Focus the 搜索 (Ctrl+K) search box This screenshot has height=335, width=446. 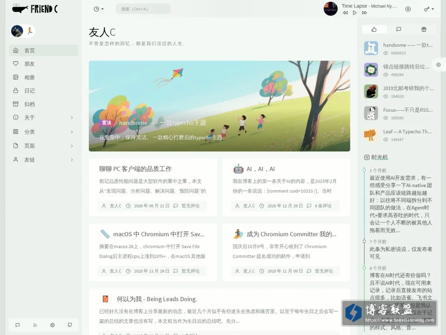[x=143, y=9]
